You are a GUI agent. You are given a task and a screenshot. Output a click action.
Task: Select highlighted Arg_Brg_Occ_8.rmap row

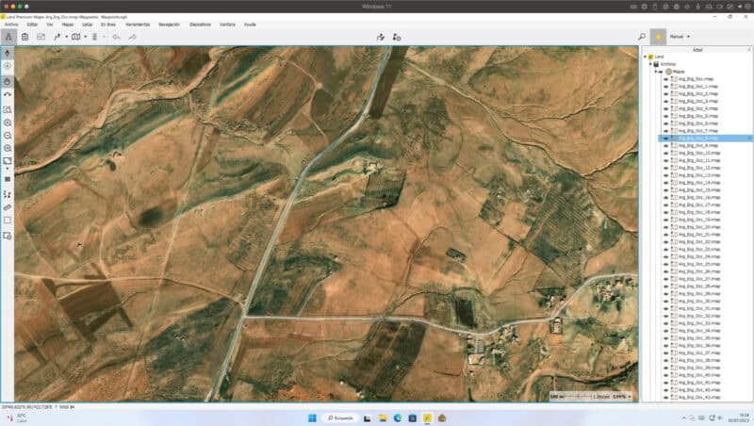point(705,138)
